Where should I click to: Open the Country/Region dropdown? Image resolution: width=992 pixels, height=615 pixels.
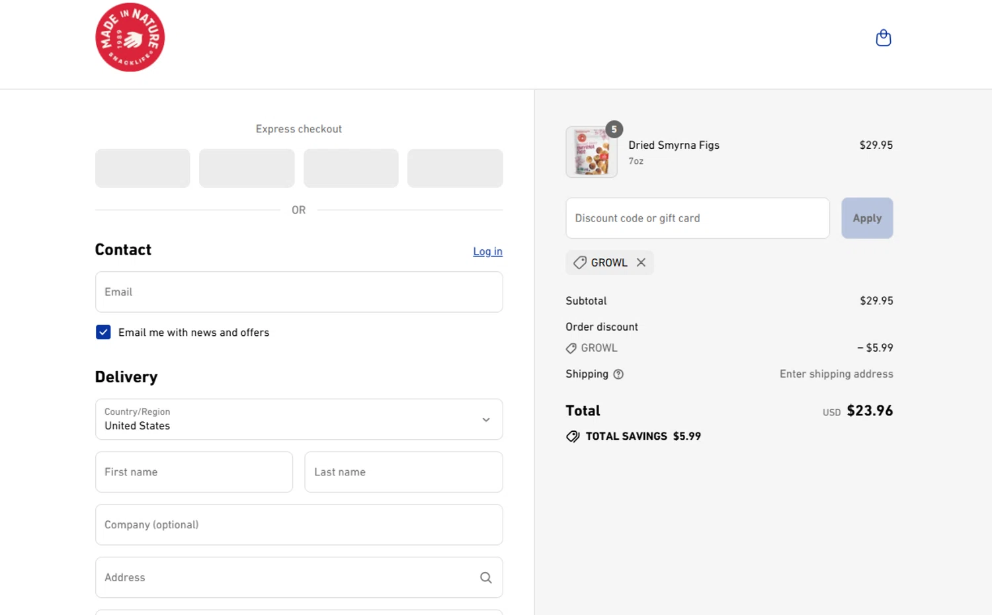[x=299, y=419]
